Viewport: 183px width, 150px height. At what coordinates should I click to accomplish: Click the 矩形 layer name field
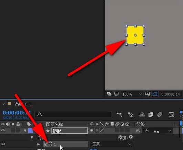(x=70, y=131)
